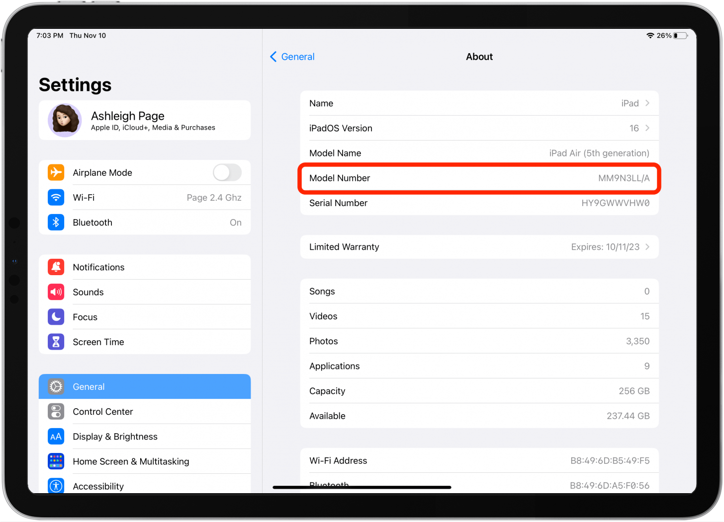Open Ashleigh Page's Apple ID settings
Image resolution: width=724 pixels, height=522 pixels.
pyautogui.click(x=144, y=120)
